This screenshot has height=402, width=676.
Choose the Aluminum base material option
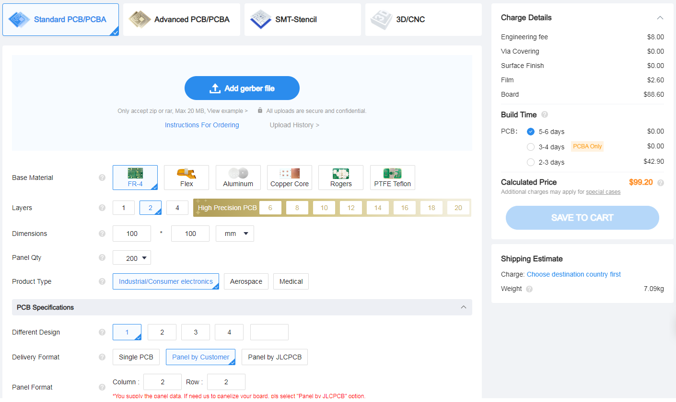(x=238, y=178)
